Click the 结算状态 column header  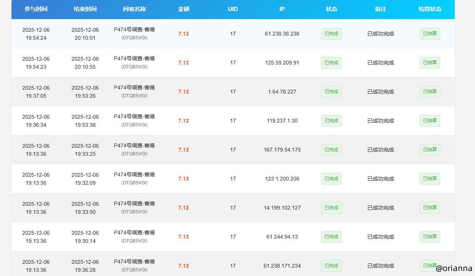coord(430,9)
